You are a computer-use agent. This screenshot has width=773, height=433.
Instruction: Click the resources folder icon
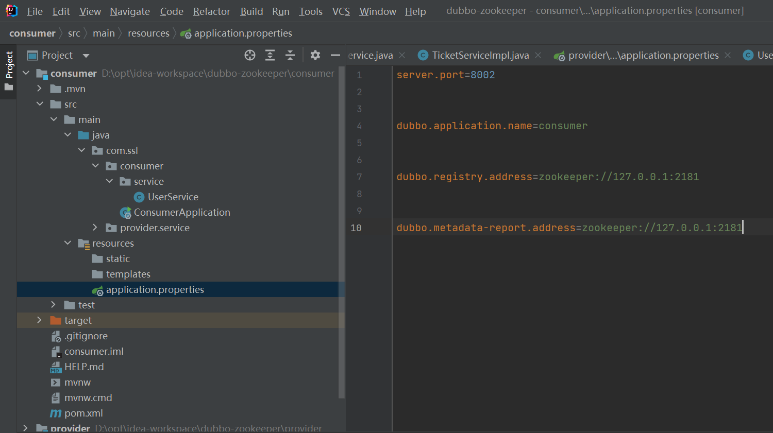pyautogui.click(x=83, y=244)
